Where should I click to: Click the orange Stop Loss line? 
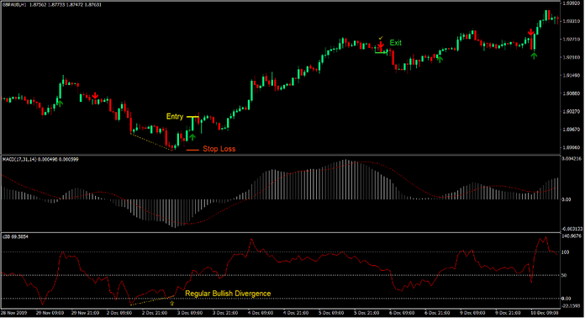click(192, 150)
